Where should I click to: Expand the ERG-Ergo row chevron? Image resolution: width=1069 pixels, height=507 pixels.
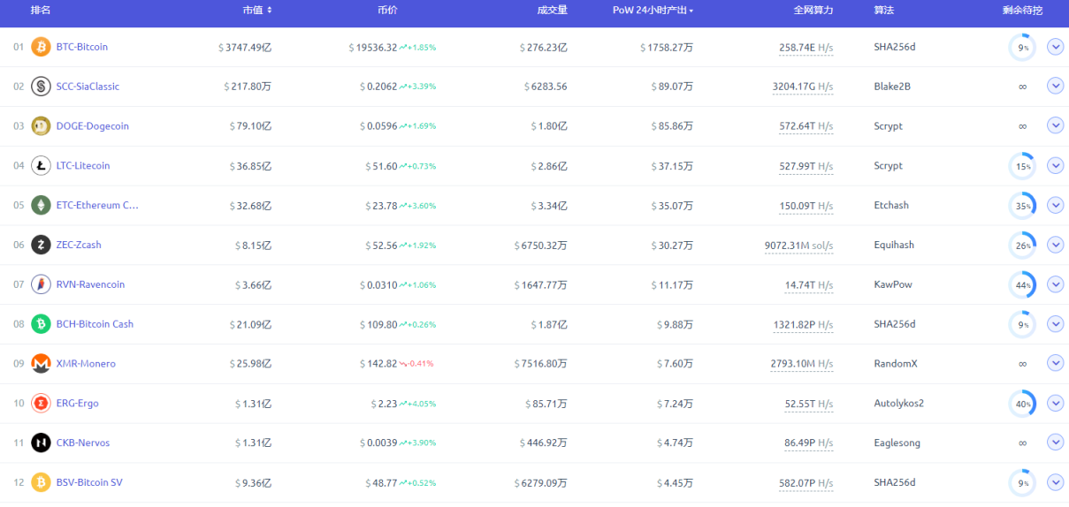pyautogui.click(x=1055, y=403)
